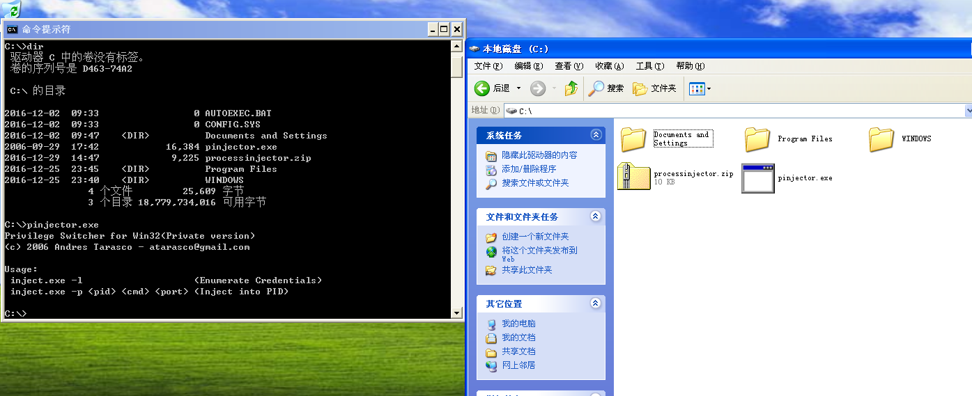Open the address bar dropdown arrow
972x396 pixels.
969,110
